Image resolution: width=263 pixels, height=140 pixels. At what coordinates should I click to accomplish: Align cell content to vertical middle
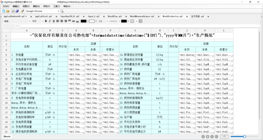(73, 21)
